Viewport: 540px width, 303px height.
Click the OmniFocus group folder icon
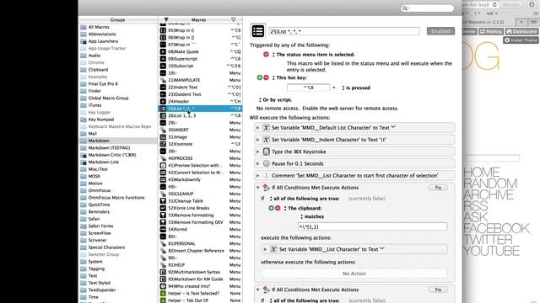pyautogui.click(x=84, y=190)
